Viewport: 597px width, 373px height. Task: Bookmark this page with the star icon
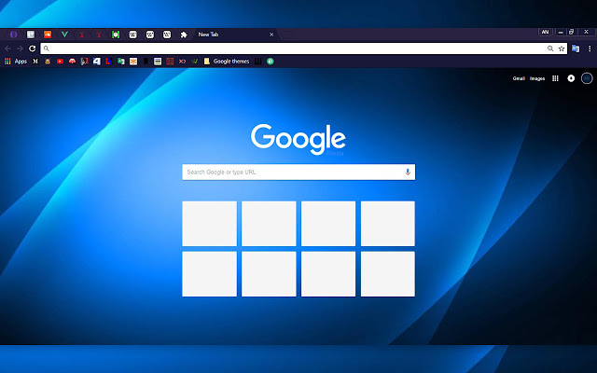point(562,48)
